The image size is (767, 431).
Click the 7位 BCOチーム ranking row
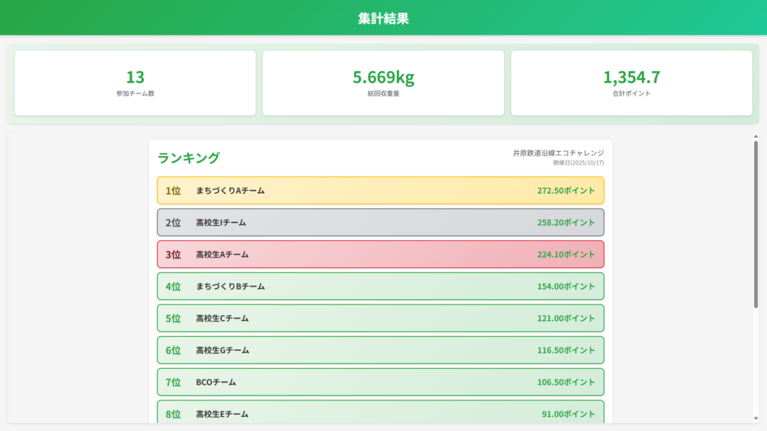(x=380, y=382)
